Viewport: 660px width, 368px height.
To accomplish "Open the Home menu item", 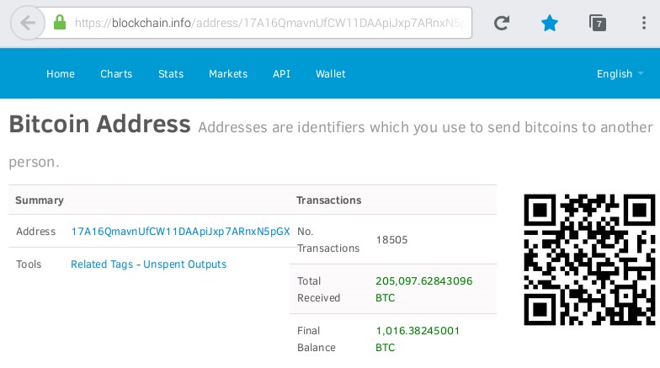I will pos(61,74).
